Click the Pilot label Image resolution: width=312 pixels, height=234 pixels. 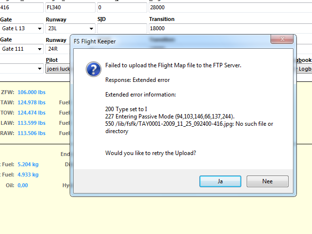pyautogui.click(x=52, y=60)
